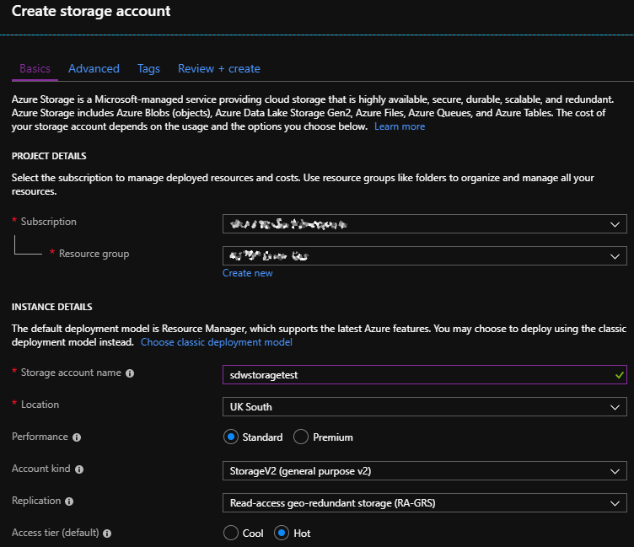The height and width of the screenshot is (547, 634).
Task: Select Standard performance option
Action: [230, 437]
